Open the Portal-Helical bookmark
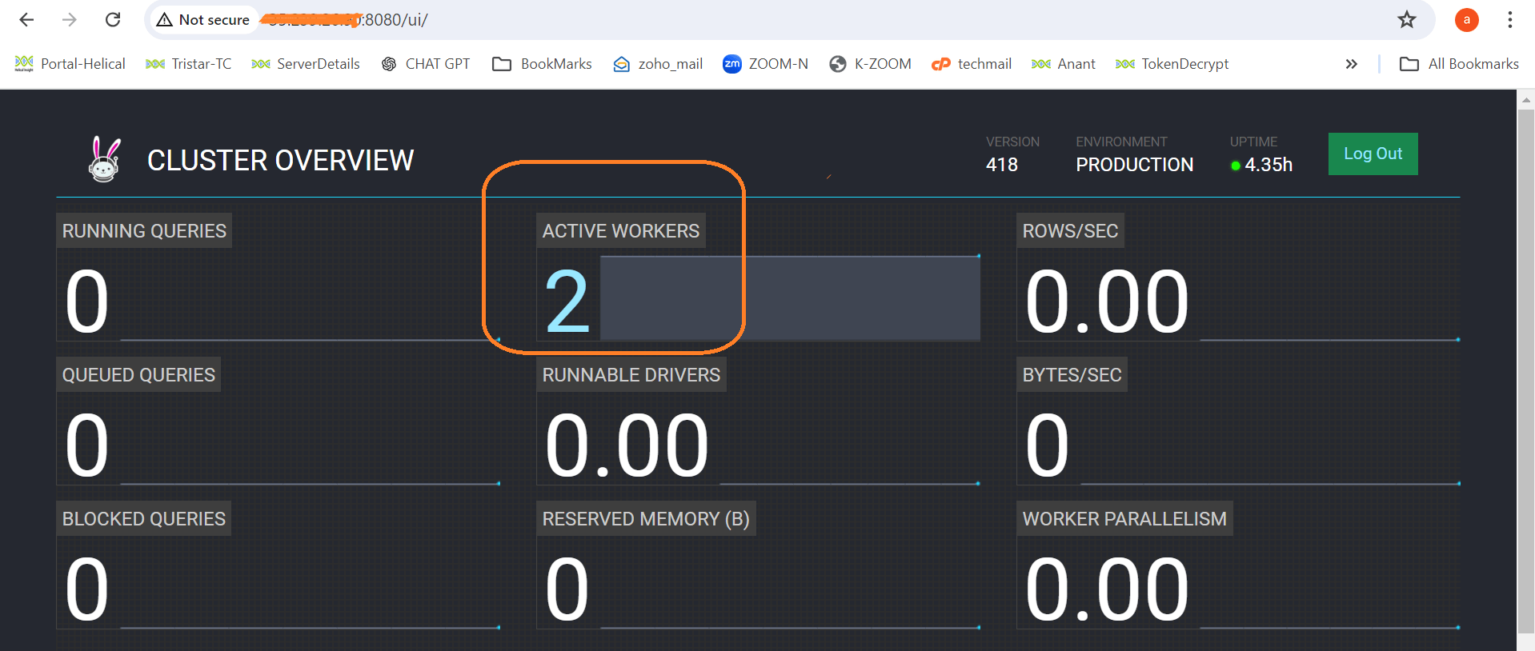This screenshot has height=651, width=1535. (70, 64)
